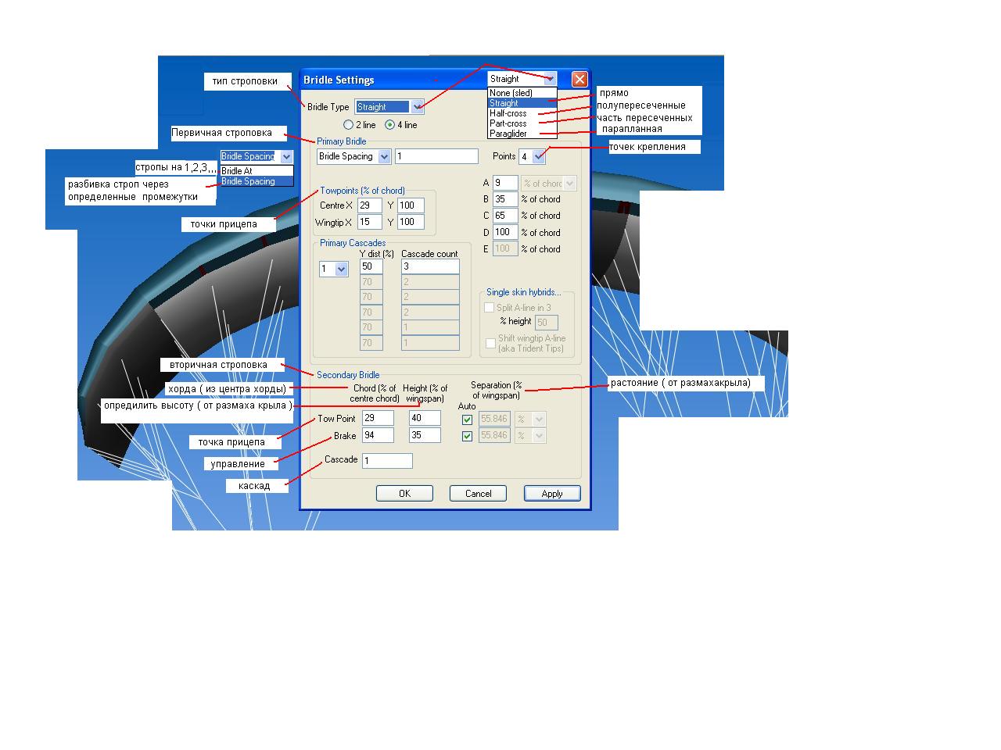Expand the Primary Bridle spacing dropdown
The height and width of the screenshot is (750, 1001).
coord(384,156)
